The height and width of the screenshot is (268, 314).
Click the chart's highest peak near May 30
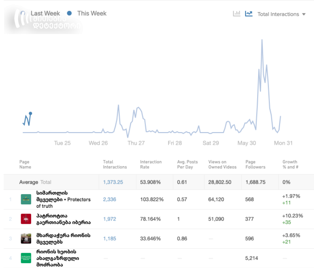point(262,40)
